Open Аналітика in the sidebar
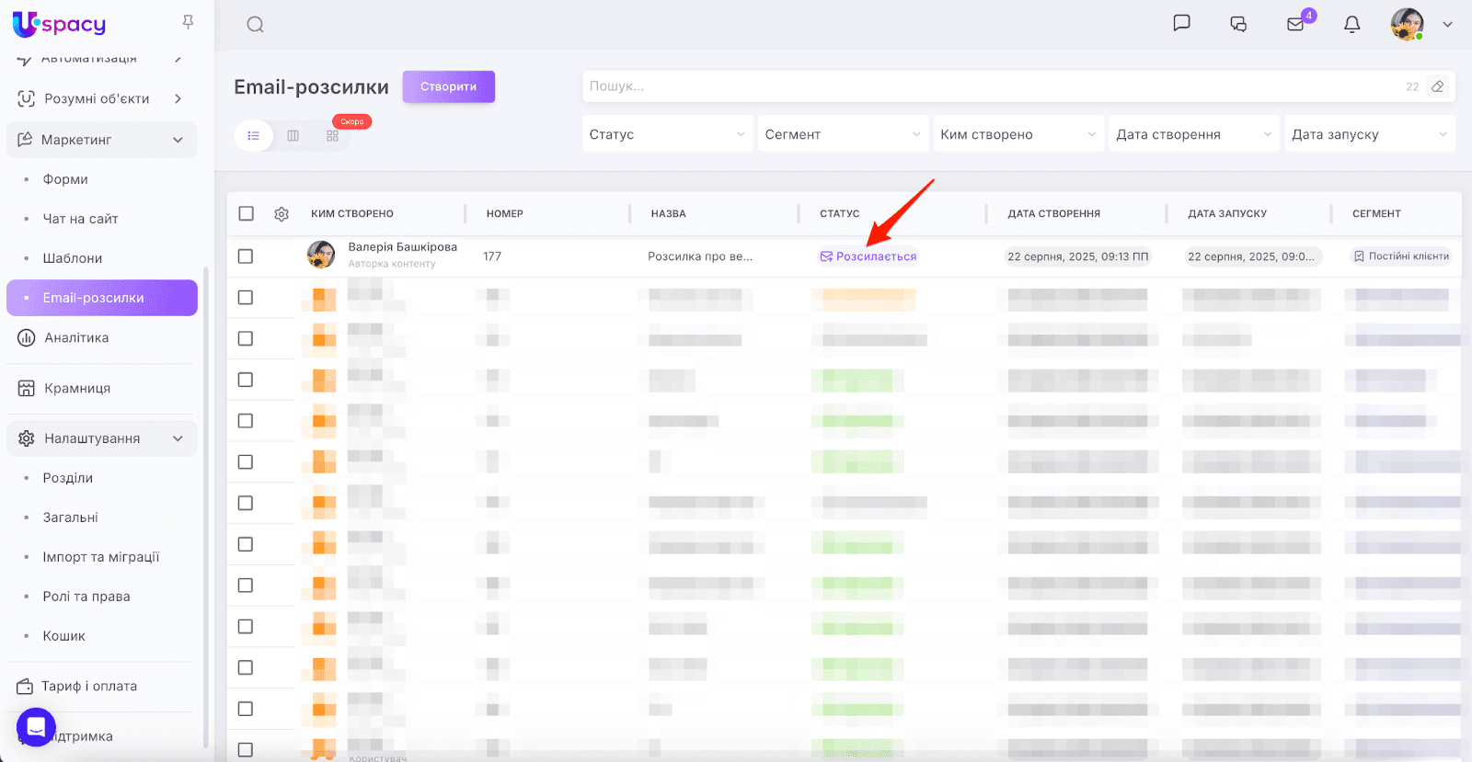This screenshot has height=762, width=1472. pyautogui.click(x=76, y=337)
